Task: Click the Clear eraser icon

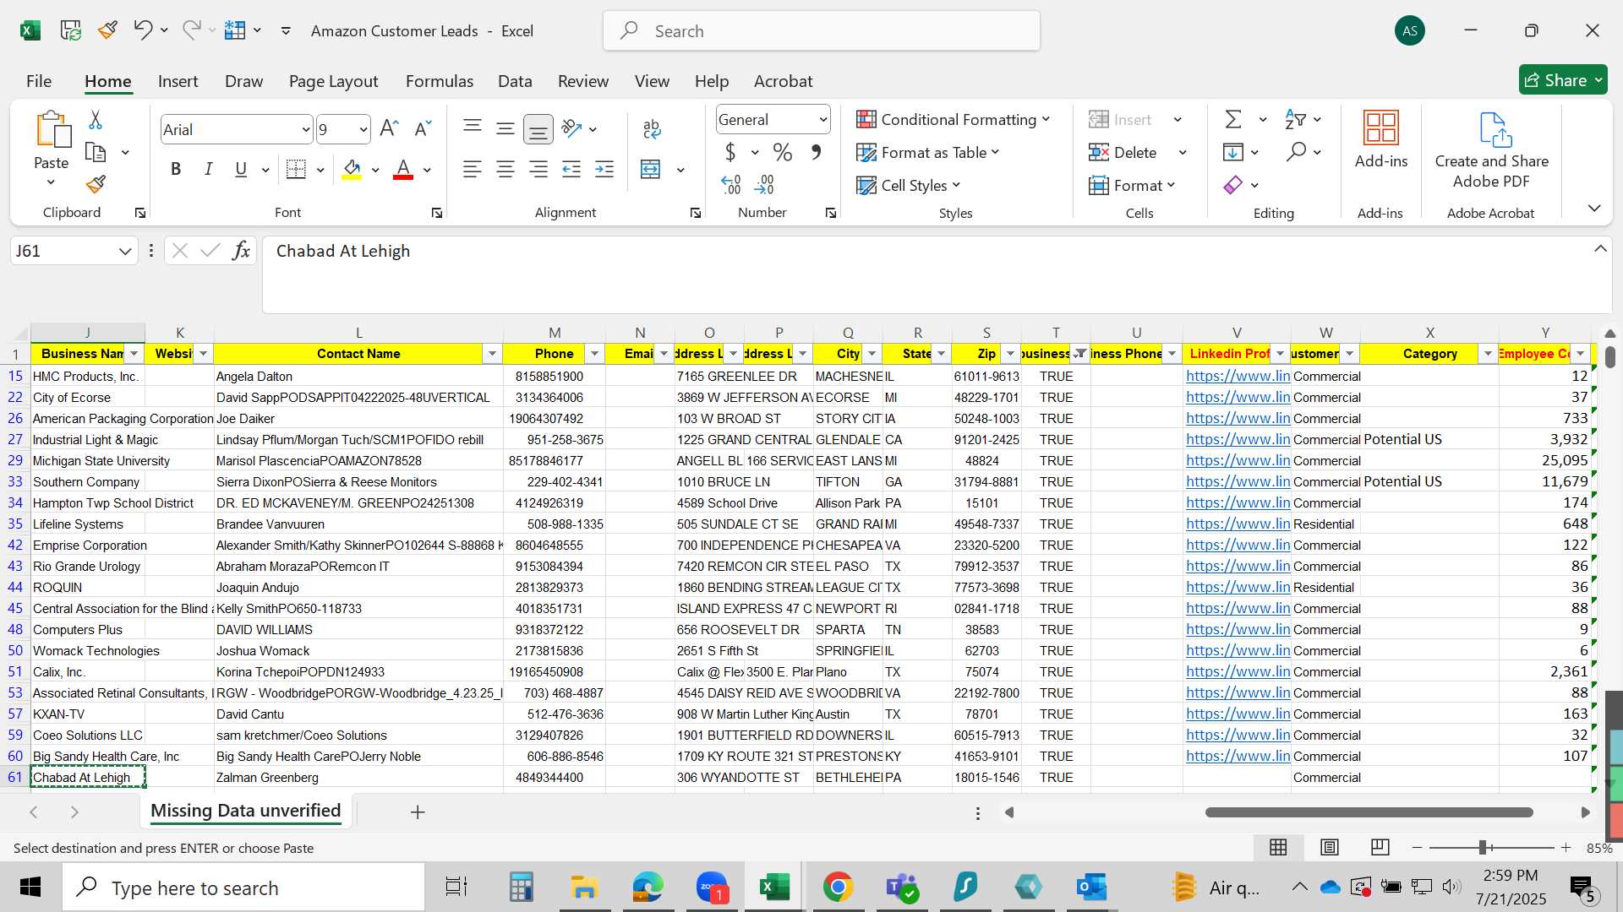Action: point(1233,185)
